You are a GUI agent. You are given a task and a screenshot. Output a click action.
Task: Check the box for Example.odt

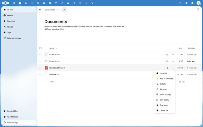pyautogui.click(x=40, y=61)
